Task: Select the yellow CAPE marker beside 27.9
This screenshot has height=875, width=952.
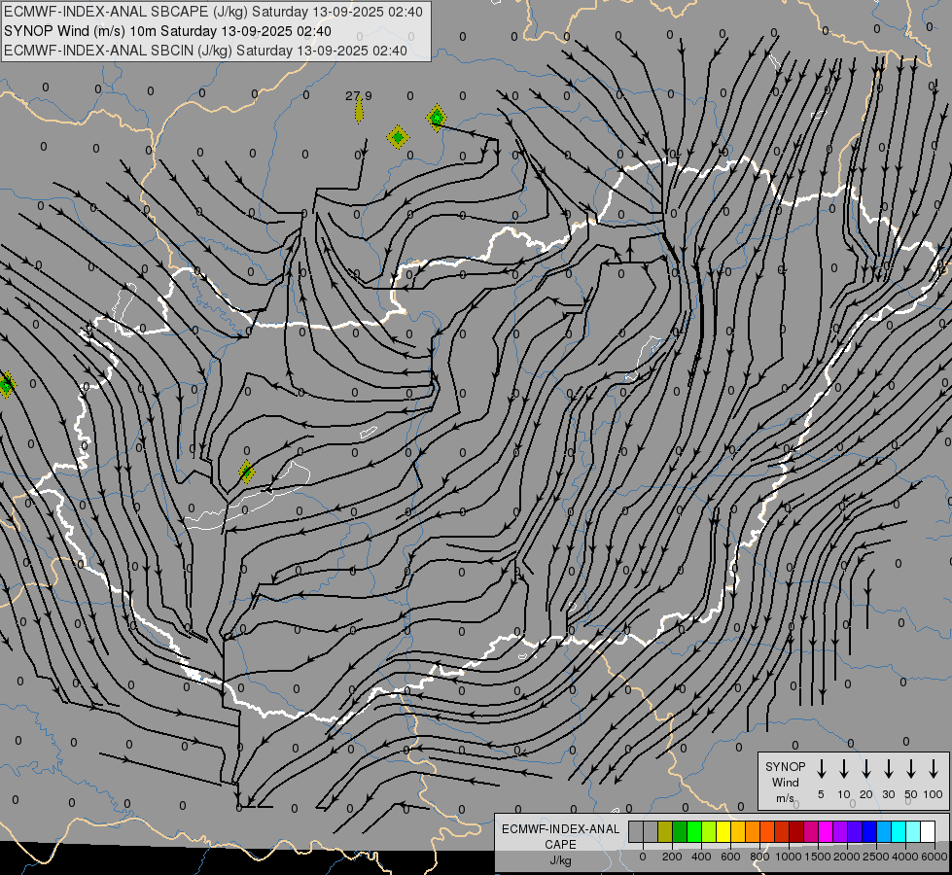Action: [x=360, y=112]
